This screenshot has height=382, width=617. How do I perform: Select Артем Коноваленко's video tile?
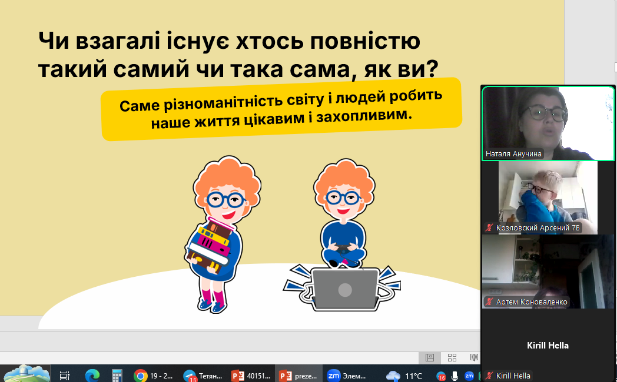(x=548, y=272)
